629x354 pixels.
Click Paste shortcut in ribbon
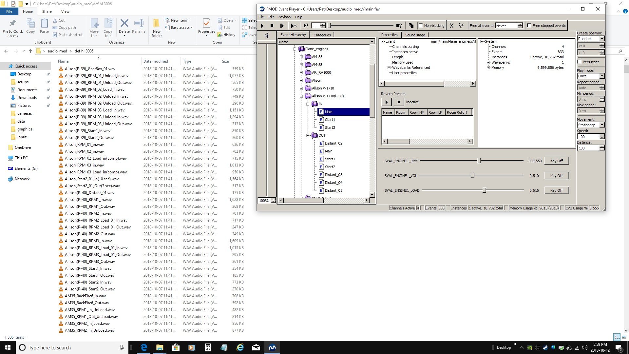(67, 35)
